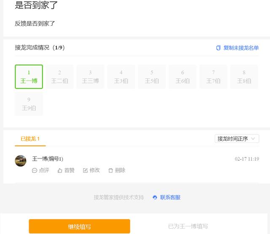This screenshot has height=234, width=270.
Task: Click the 删除 trash icon
Action: click(x=111, y=170)
